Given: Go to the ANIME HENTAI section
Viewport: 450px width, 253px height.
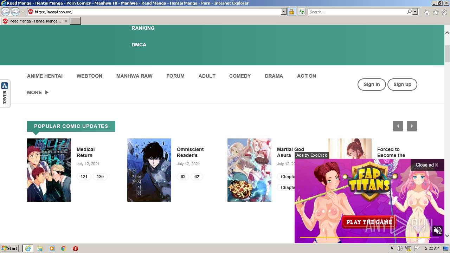Looking at the screenshot, I should tap(45, 76).
